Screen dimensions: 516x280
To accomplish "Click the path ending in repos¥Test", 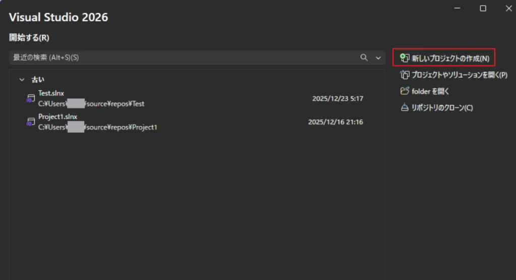I will 91,104.
